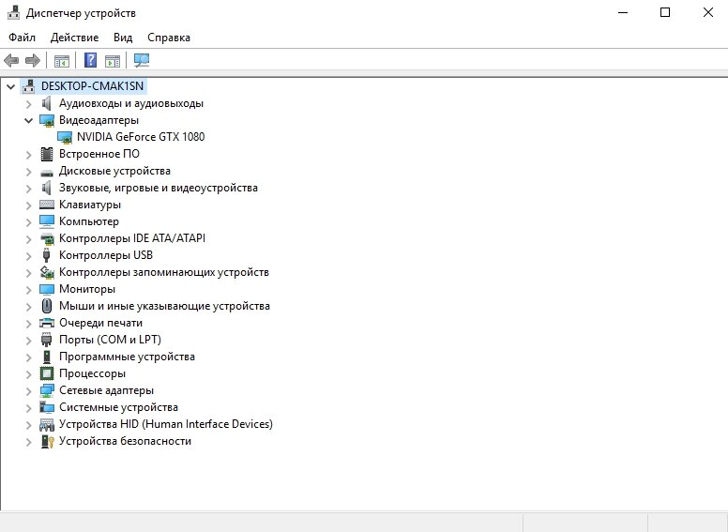
Task: Expand the Клавиатуры chevron
Action: [x=29, y=205]
